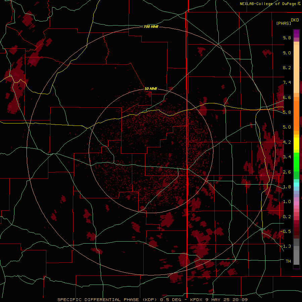Screen dimensions: 302x302
Task: Click the 2.6 value on the color scale
Action: coord(287,172)
